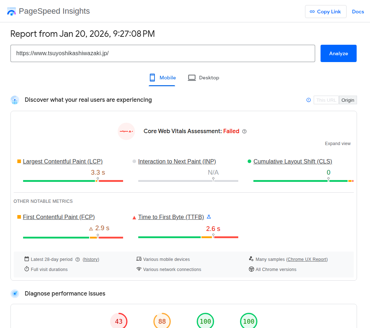Select the This URL scope option
The image size is (370, 328).
coord(326,100)
